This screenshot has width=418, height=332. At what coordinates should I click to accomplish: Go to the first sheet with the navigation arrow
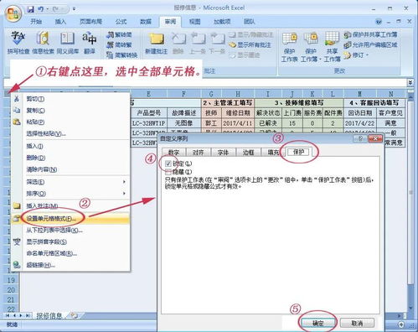coord(8,316)
